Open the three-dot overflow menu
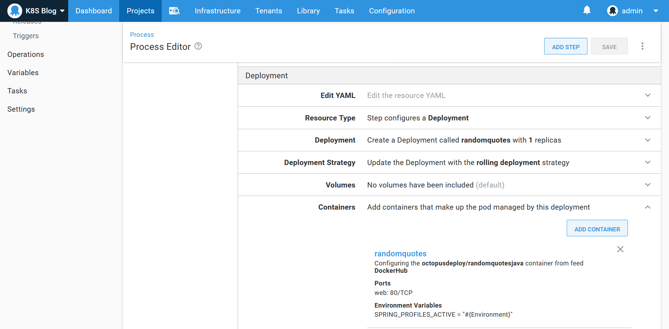Image resolution: width=669 pixels, height=329 pixels. (642, 46)
